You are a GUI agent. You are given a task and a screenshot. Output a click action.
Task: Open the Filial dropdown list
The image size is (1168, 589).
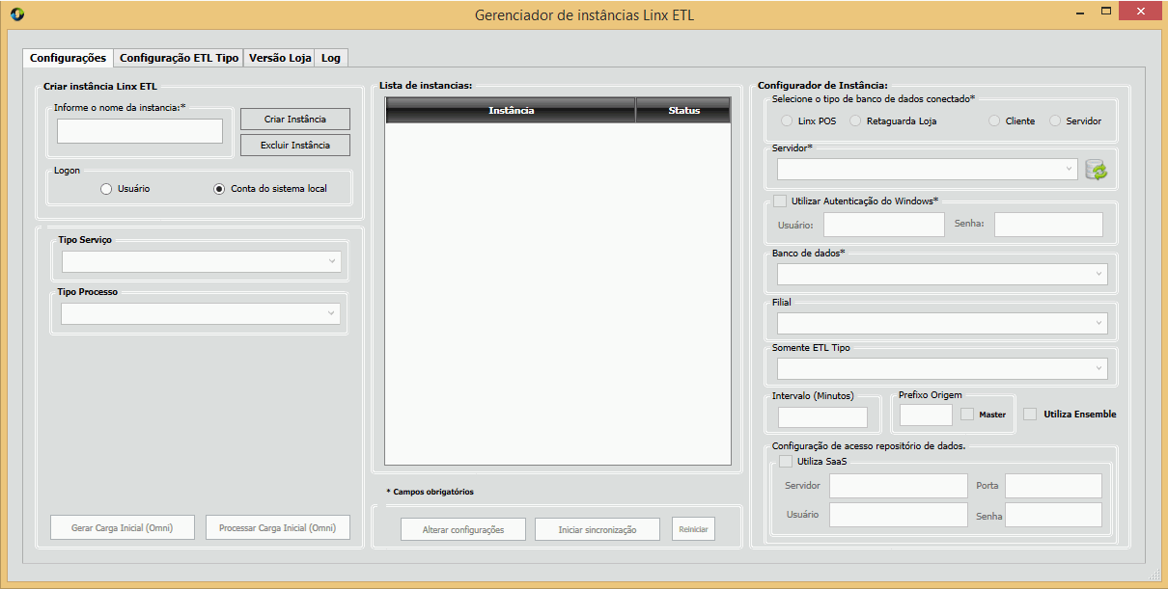[942, 323]
